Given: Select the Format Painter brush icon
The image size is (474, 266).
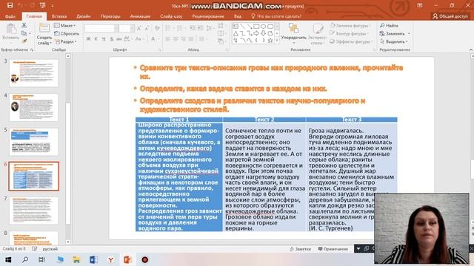Looking at the screenshot, I should point(24,41).
